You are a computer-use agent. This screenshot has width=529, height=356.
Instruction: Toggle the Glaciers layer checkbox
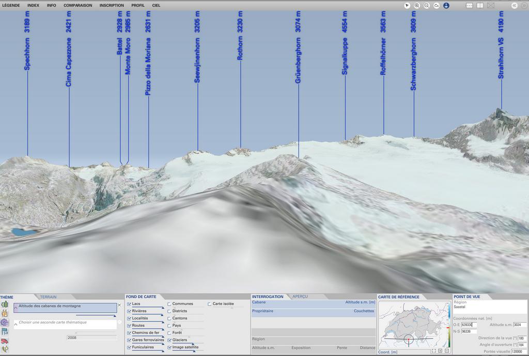pos(169,340)
